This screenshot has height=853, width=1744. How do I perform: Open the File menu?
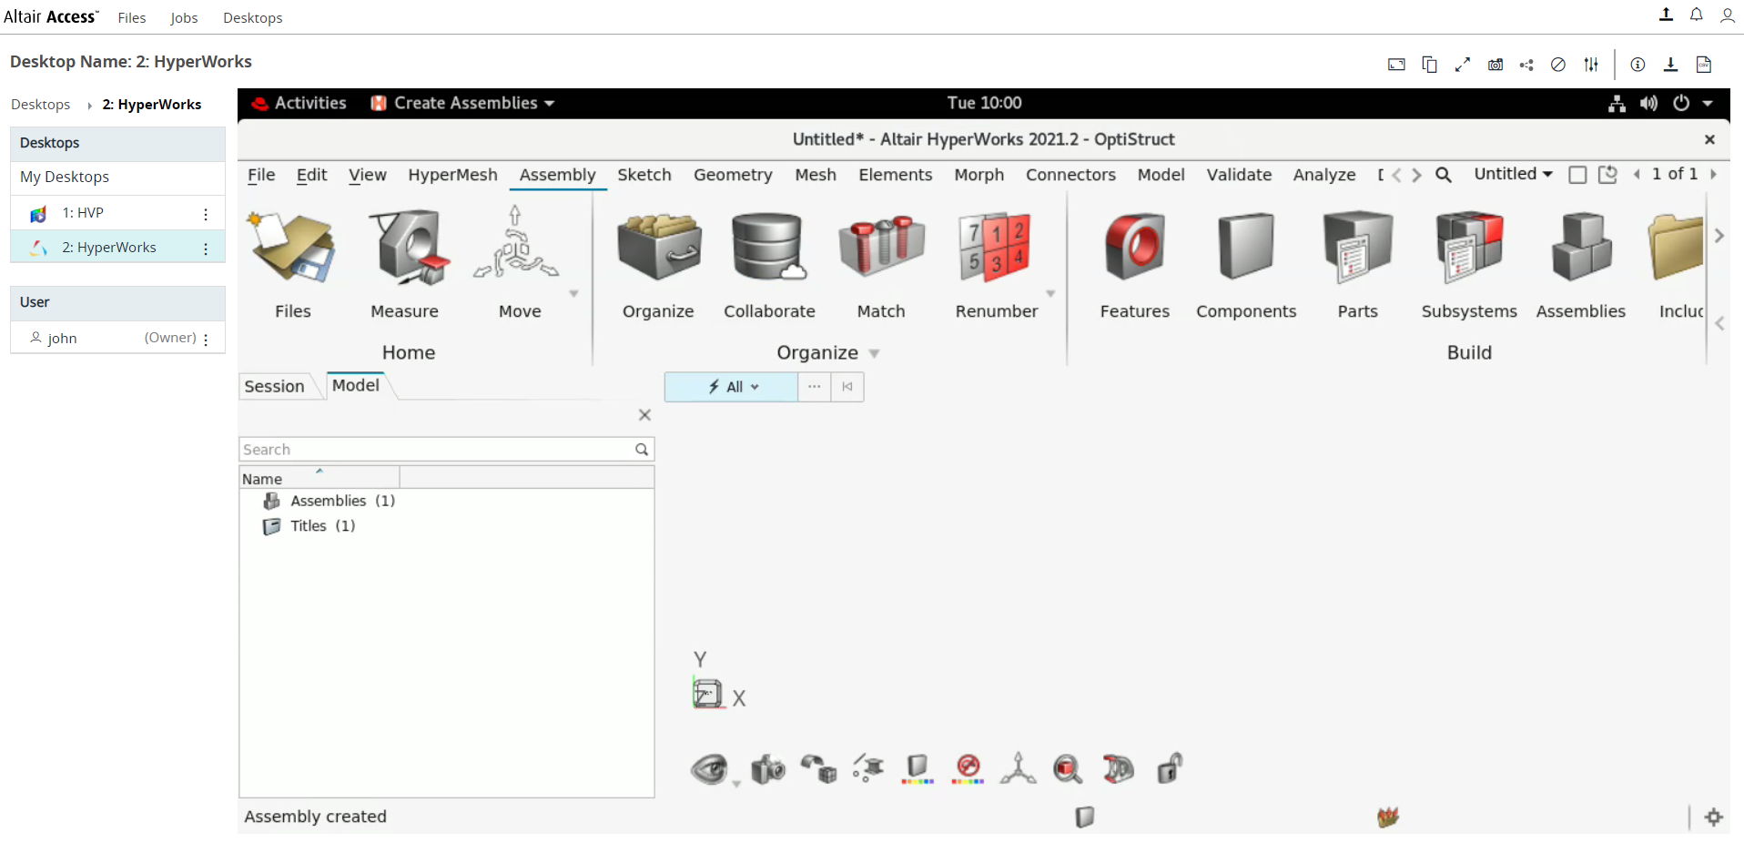[261, 175]
